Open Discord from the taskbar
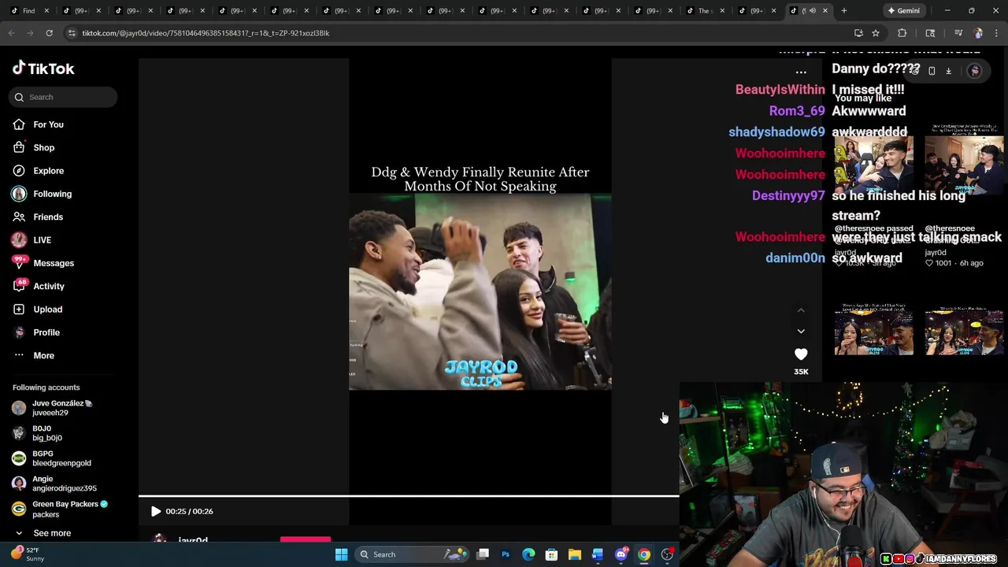Screen dimensions: 1008x567 click(621, 554)
